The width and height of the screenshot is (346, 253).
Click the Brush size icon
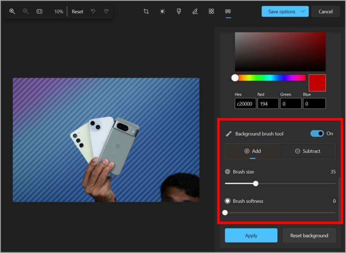click(227, 172)
